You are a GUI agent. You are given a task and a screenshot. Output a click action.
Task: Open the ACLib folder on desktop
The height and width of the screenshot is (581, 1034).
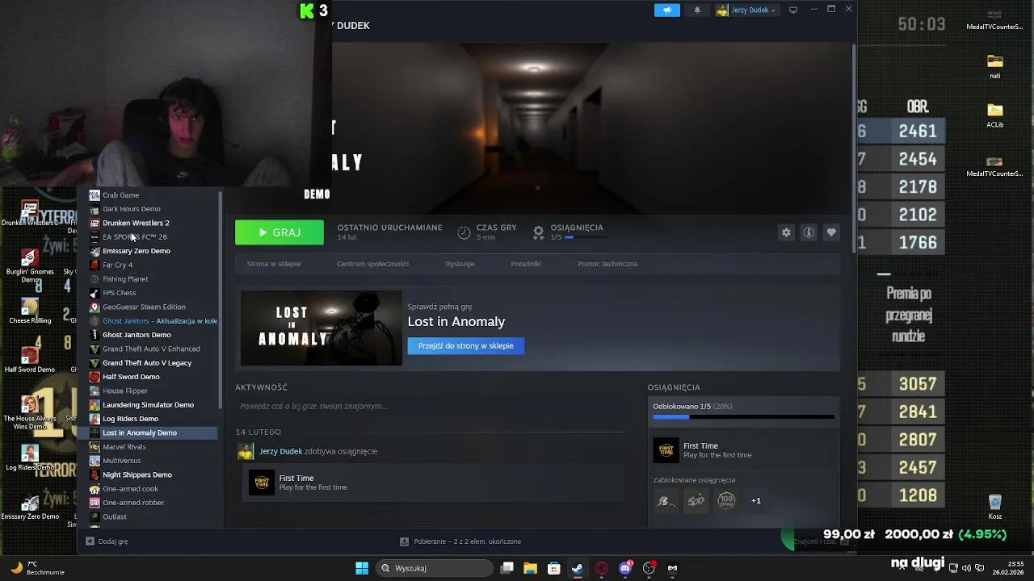[995, 115]
